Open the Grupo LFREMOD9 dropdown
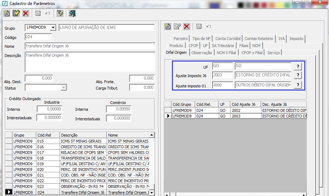The width and height of the screenshot is (329, 196). point(53,28)
